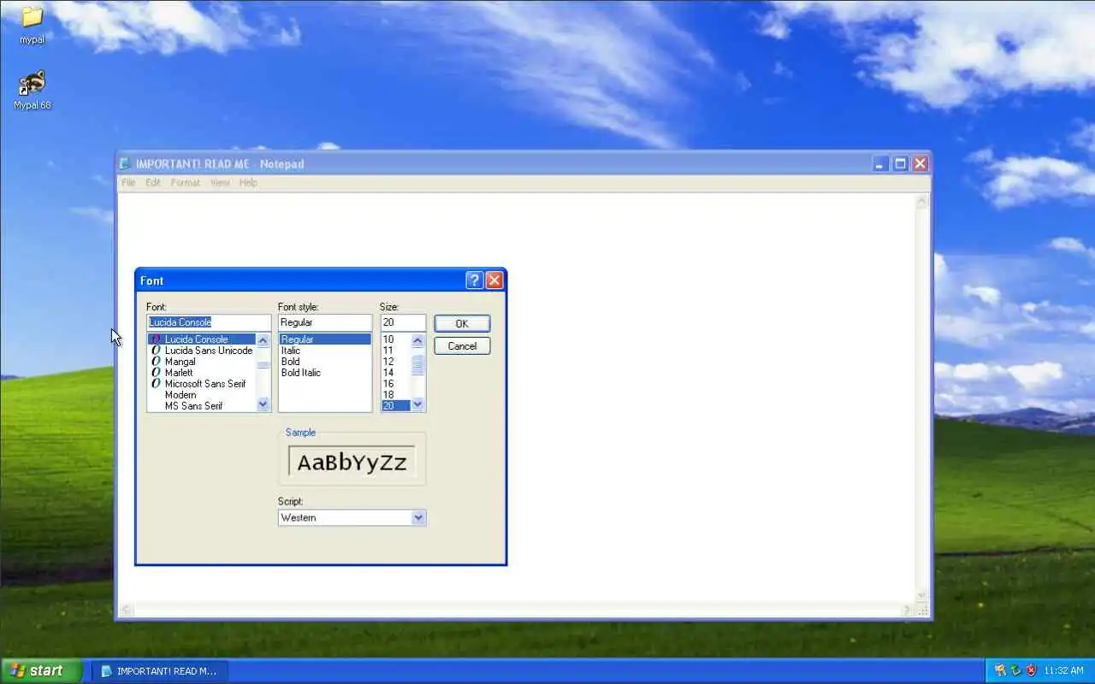The width and height of the screenshot is (1095, 684).
Task: Click the AaBbYyZz sample preview
Action: tap(352, 463)
